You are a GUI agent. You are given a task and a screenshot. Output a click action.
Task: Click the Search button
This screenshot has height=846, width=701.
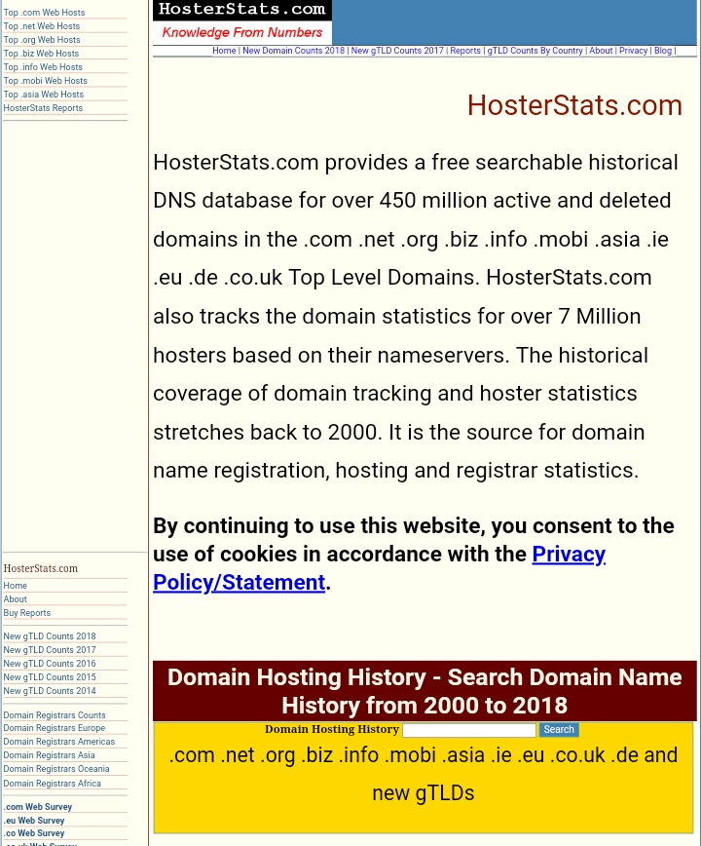559,729
